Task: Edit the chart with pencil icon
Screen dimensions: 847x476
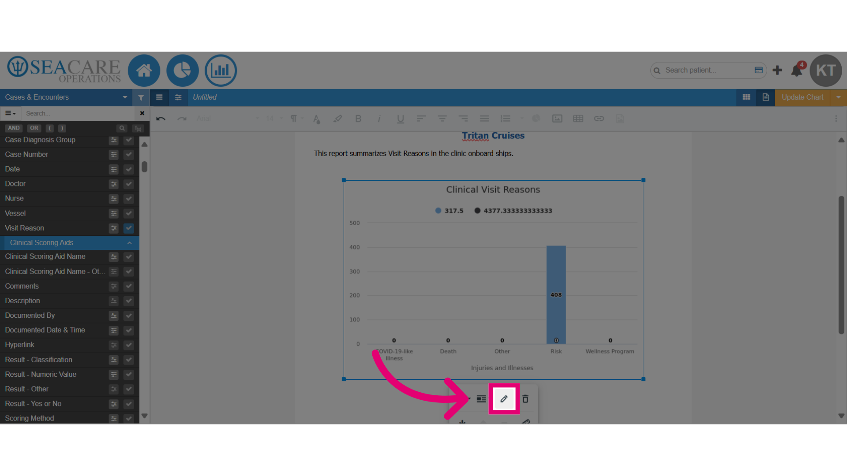Action: point(504,399)
